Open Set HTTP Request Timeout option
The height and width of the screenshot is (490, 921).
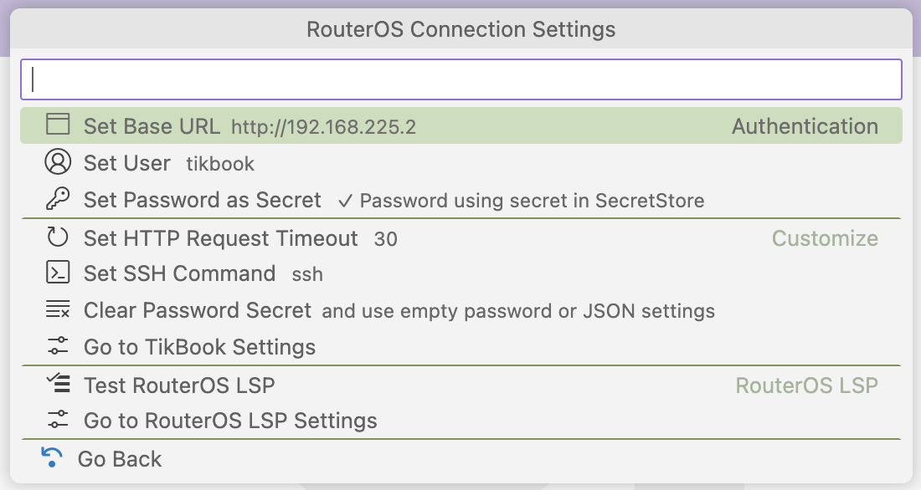[x=461, y=237]
